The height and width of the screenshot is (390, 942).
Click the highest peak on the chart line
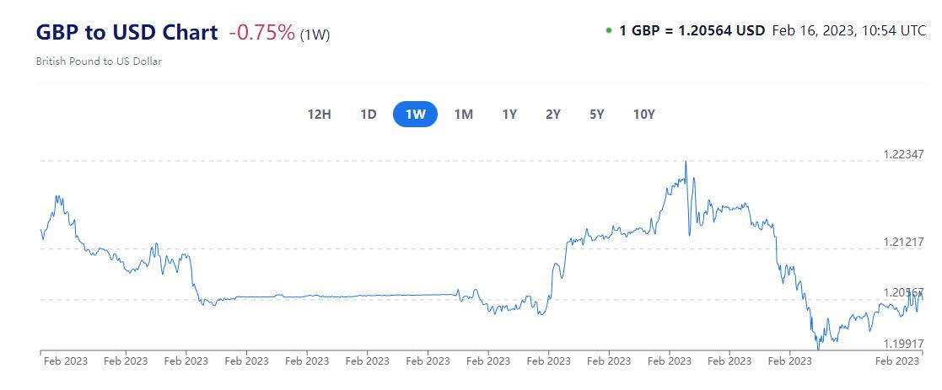(x=686, y=162)
